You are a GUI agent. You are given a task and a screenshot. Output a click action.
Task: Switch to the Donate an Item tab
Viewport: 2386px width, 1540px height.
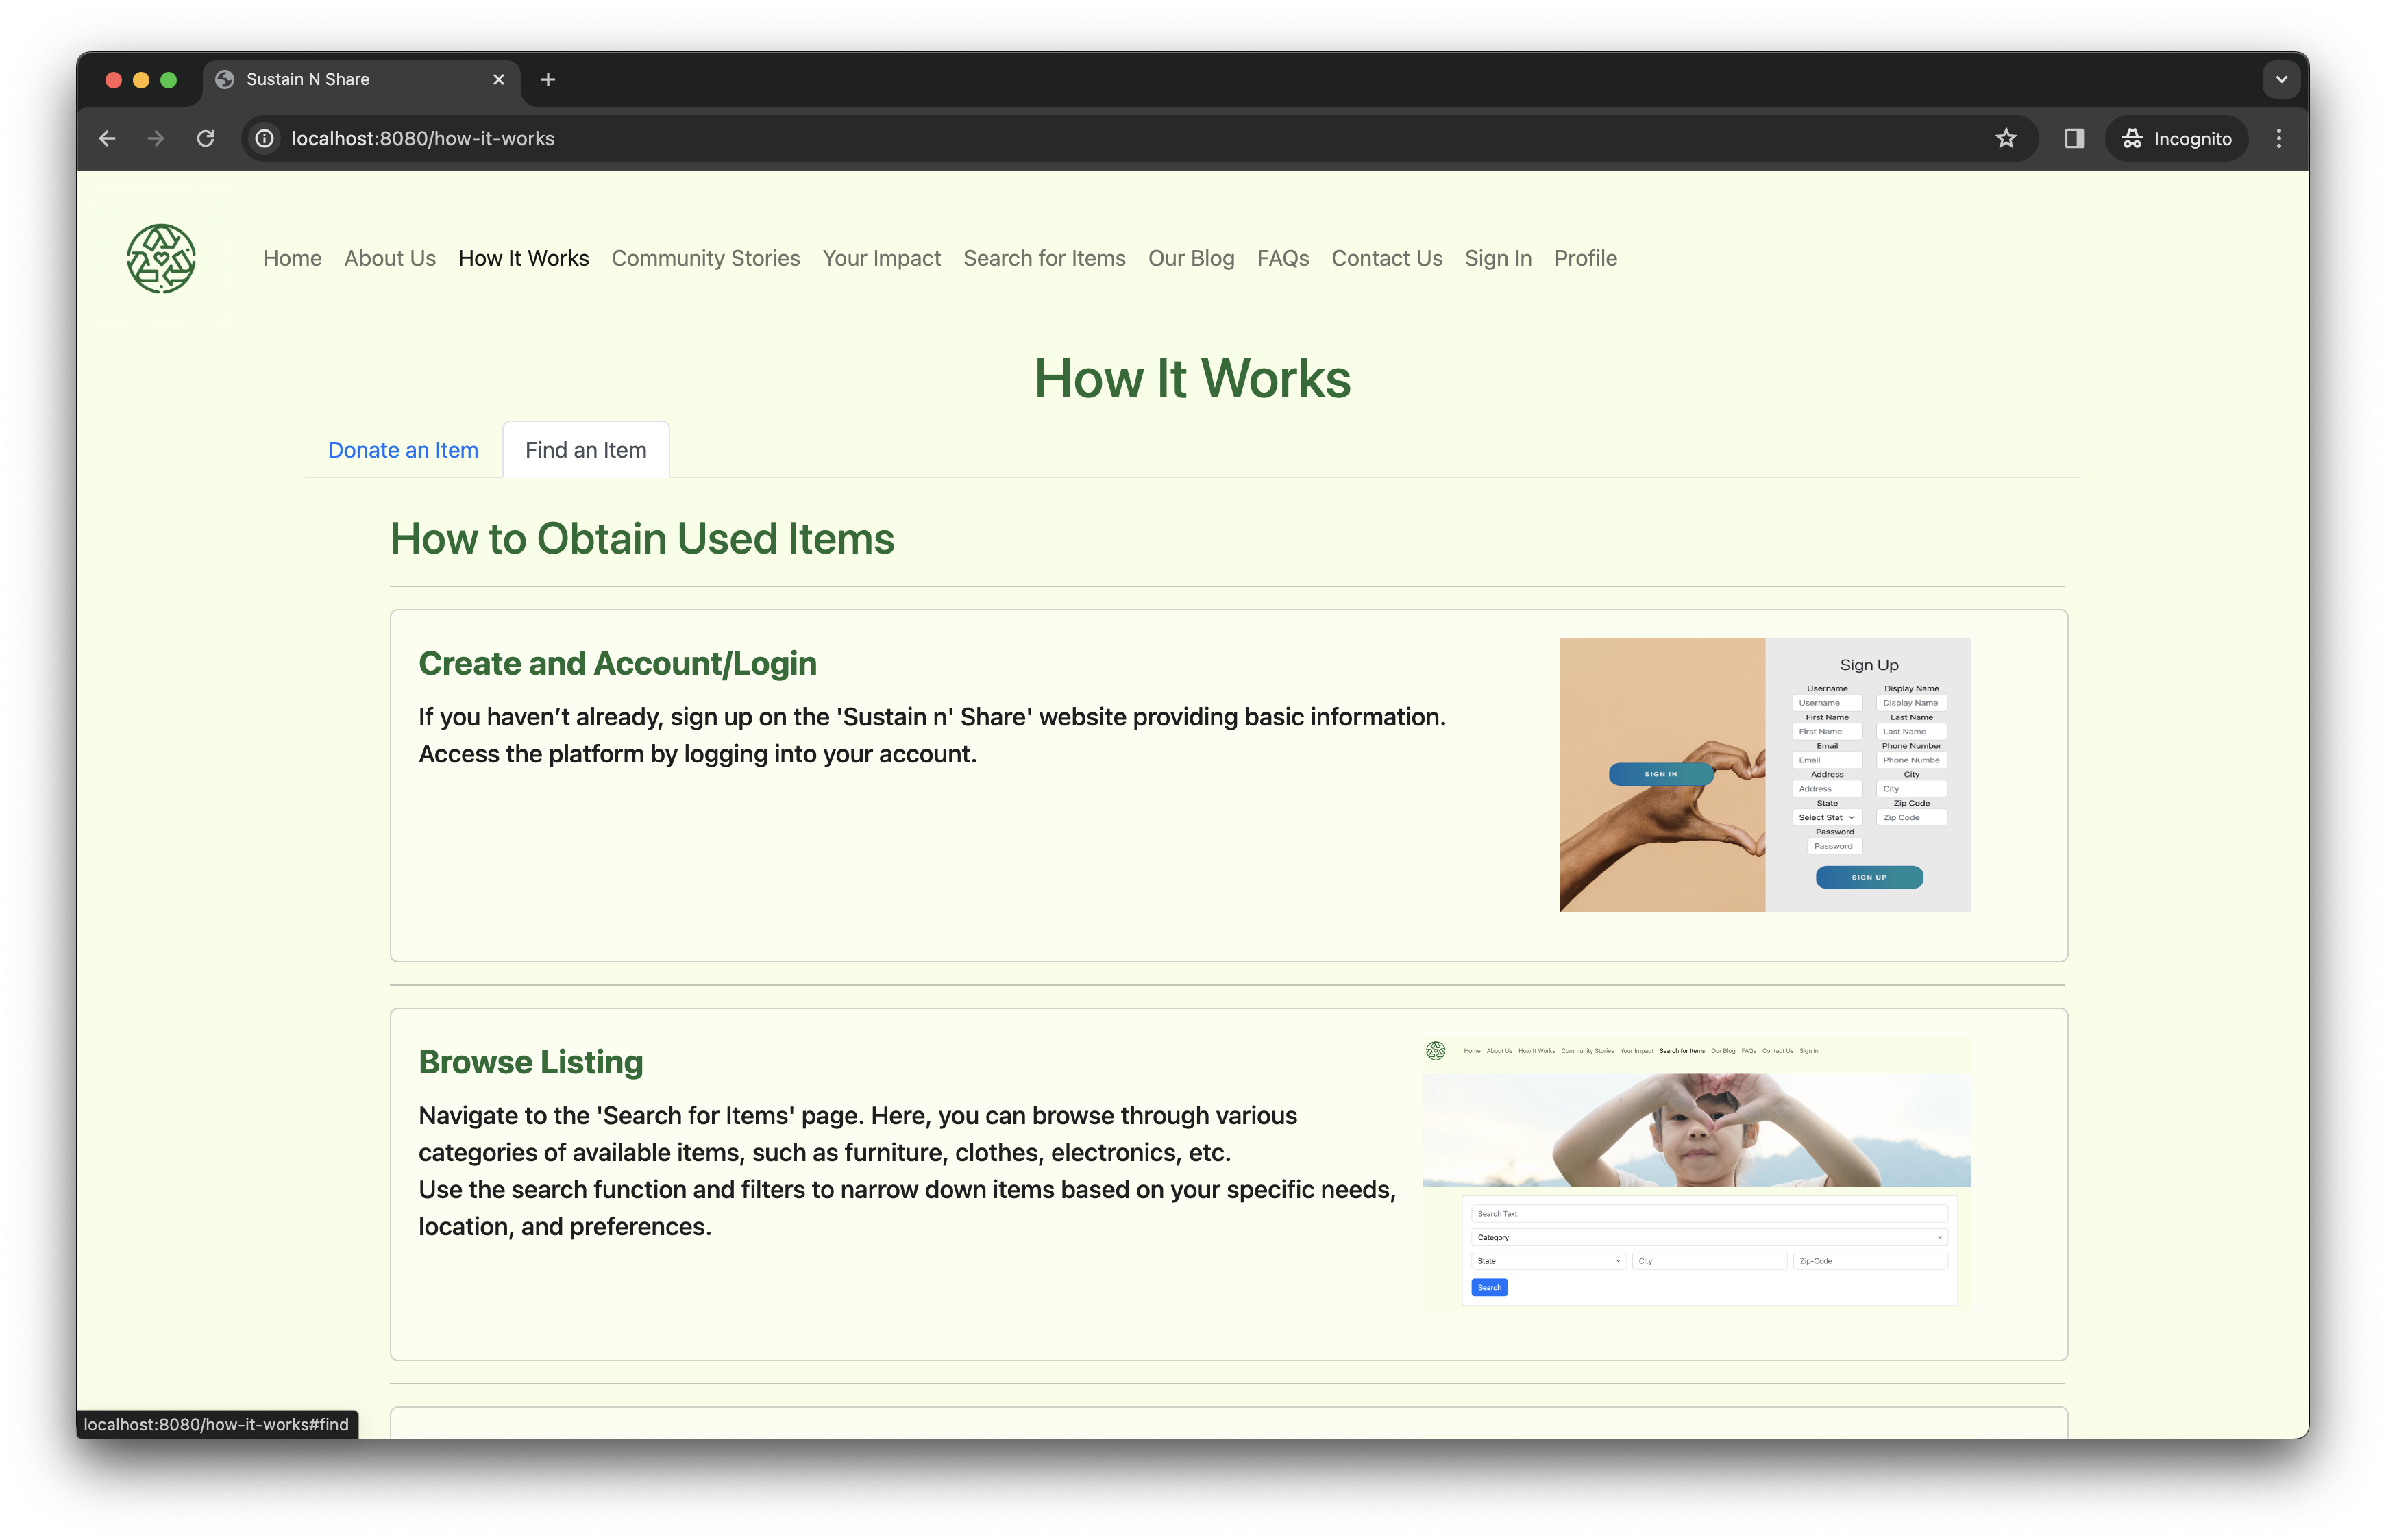click(x=403, y=450)
